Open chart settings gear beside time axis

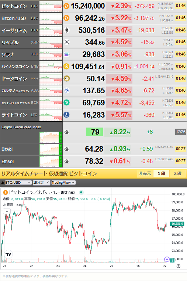click(178, 266)
